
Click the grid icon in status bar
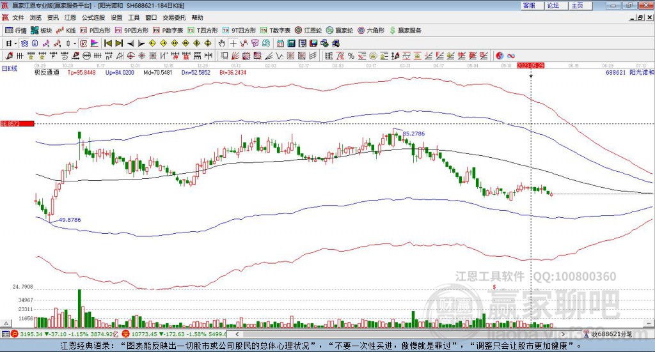click(5, 334)
